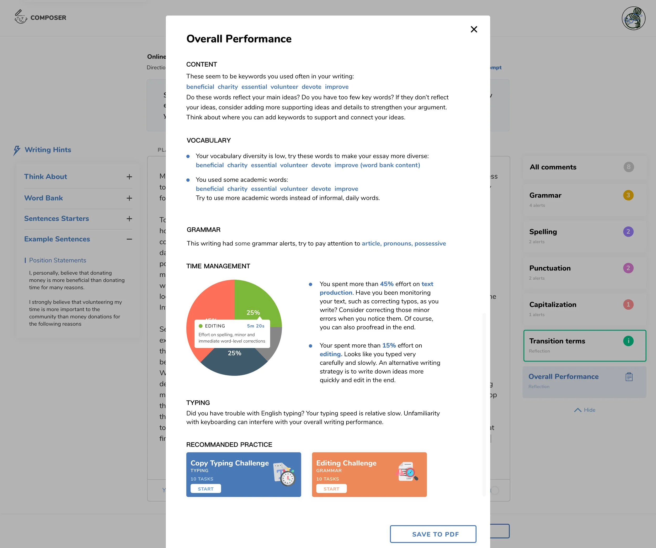
Task: Click the Writing Hints lightning icon
Action: click(x=17, y=150)
